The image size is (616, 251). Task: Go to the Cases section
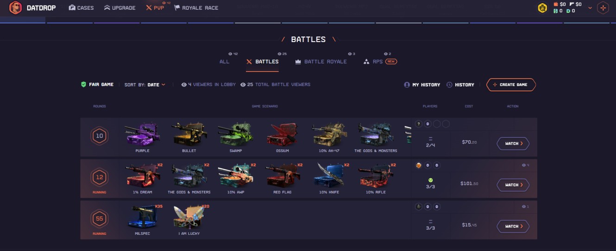[x=81, y=8]
